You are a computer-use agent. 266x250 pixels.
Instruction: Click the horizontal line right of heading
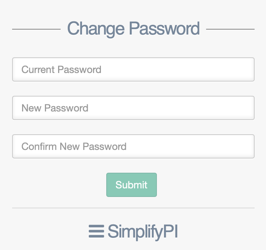click(230, 29)
